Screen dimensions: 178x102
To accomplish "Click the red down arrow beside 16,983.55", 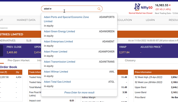I will [x=170, y=5].
